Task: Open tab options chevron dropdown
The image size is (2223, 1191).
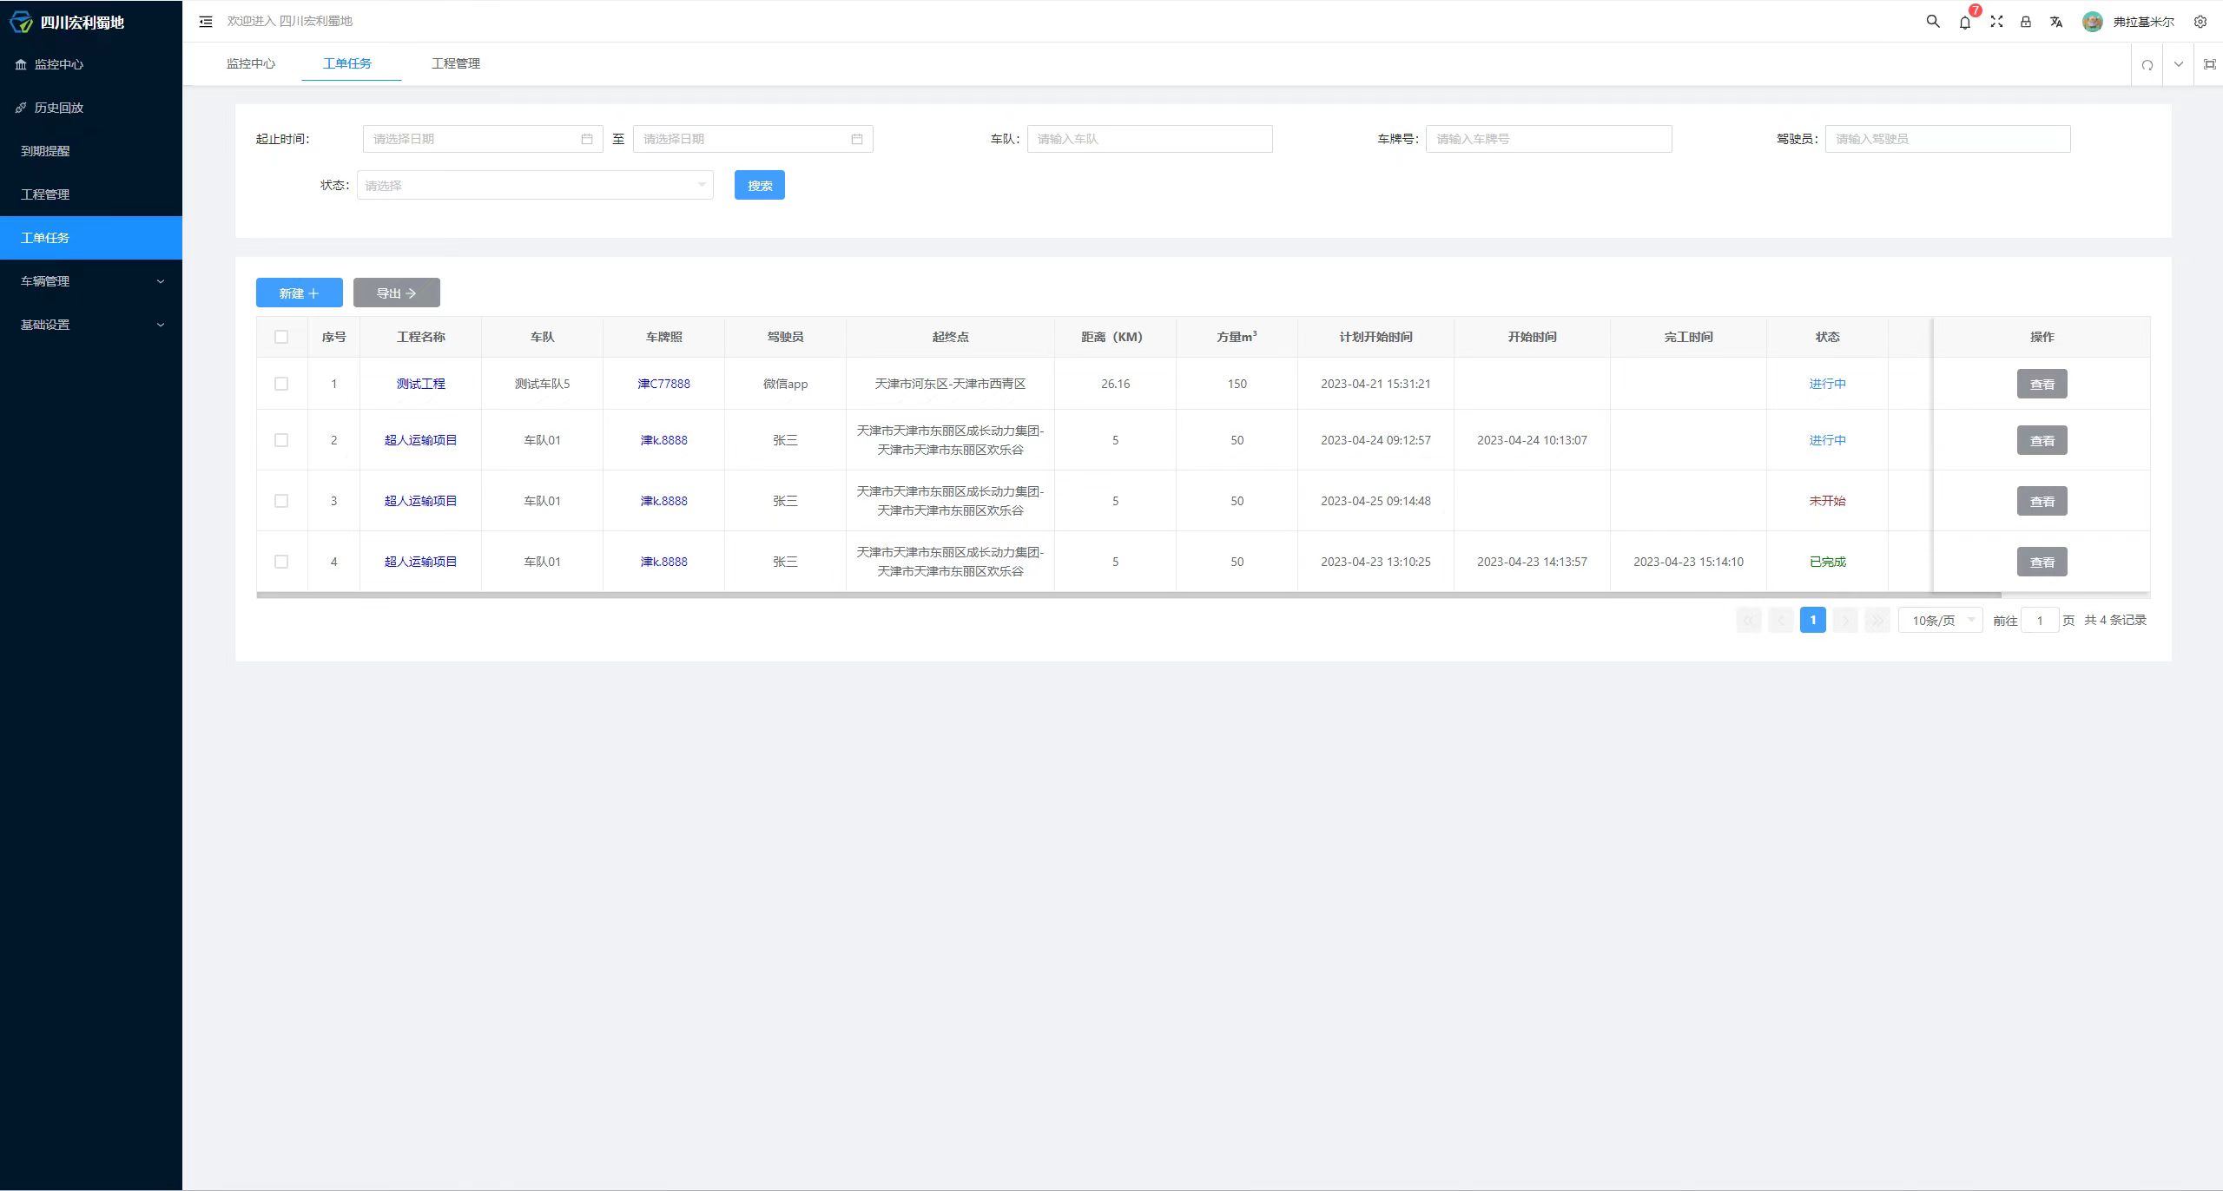Action: coord(2178,64)
